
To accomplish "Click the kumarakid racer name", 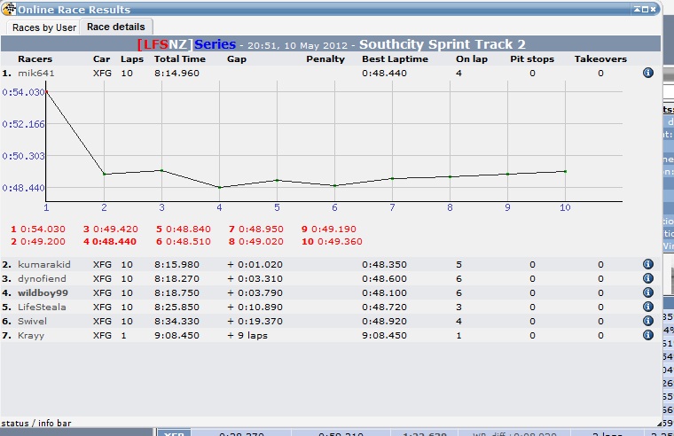I will pos(43,265).
